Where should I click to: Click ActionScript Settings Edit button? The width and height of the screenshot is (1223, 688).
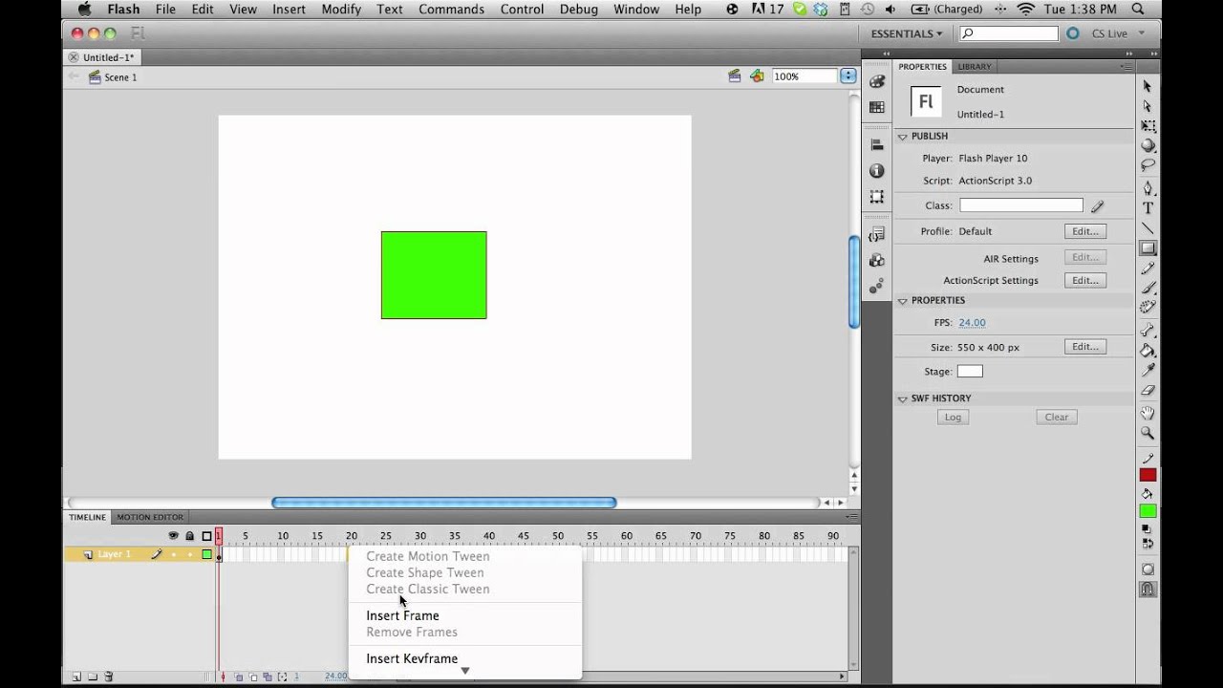[1085, 280]
